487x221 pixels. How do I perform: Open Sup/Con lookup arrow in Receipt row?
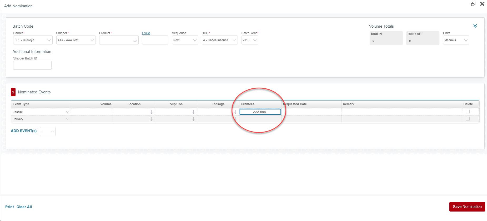pyautogui.click(x=193, y=112)
